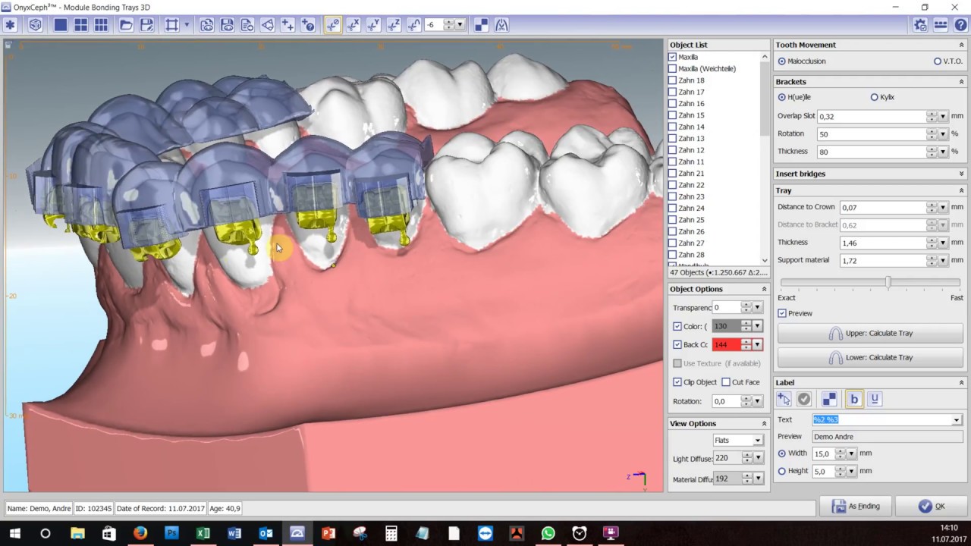The height and width of the screenshot is (546, 971).
Task: Open the label Text dropdown arrow
Action: click(x=956, y=419)
